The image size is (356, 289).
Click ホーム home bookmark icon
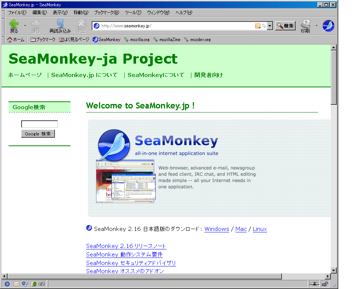16,40
